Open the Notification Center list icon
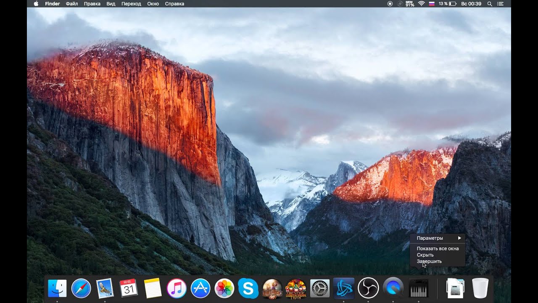This screenshot has width=538, height=303. pos(500,3)
